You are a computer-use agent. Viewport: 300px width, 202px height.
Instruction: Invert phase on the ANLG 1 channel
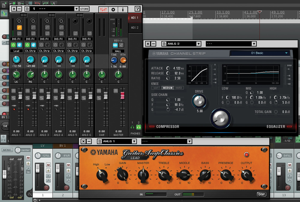(x=19, y=34)
